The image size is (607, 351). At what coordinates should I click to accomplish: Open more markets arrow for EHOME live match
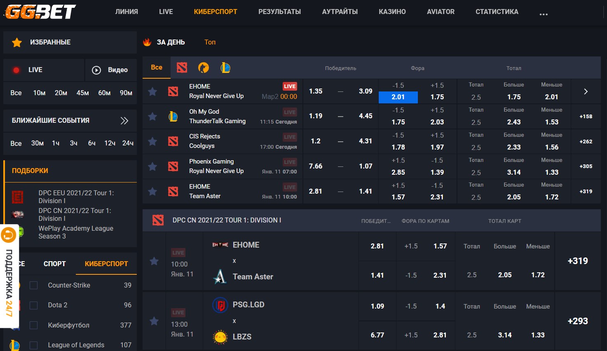[x=586, y=91]
